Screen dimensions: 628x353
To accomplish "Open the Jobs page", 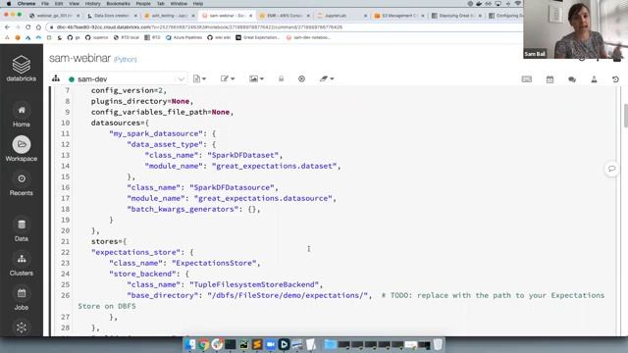I will [22, 298].
